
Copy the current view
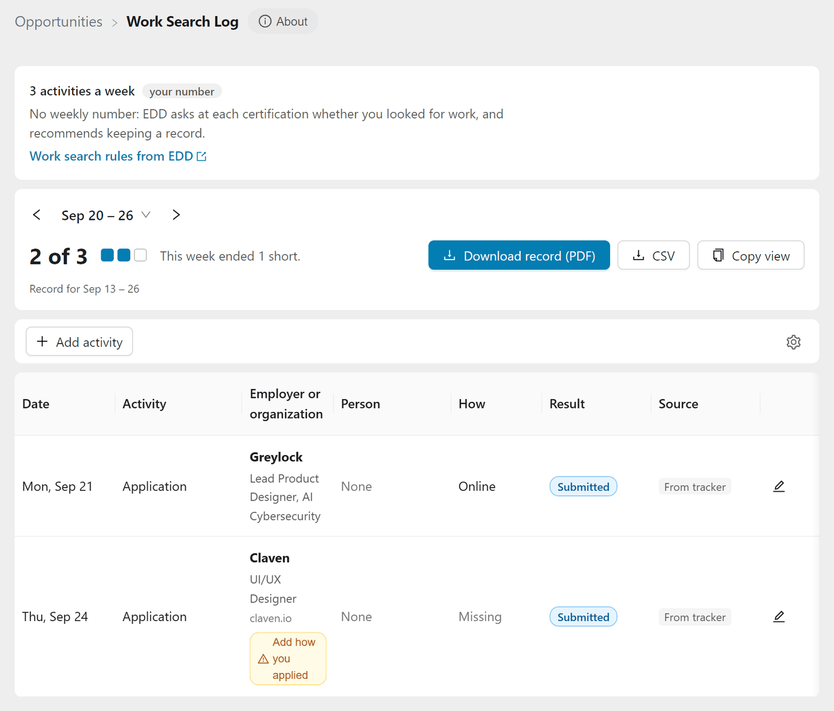[x=751, y=255]
